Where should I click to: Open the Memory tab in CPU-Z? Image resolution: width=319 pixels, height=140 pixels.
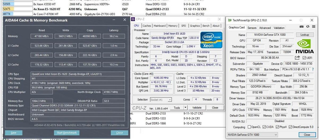click(173, 26)
